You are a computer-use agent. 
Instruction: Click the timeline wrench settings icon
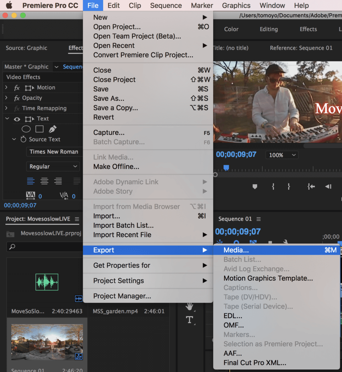[x=286, y=242]
